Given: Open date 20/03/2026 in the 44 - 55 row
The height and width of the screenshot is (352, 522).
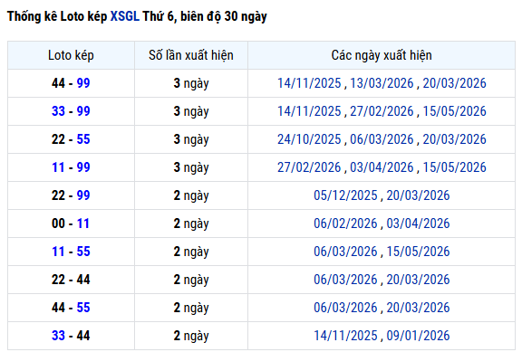Looking at the screenshot, I should point(418,308).
